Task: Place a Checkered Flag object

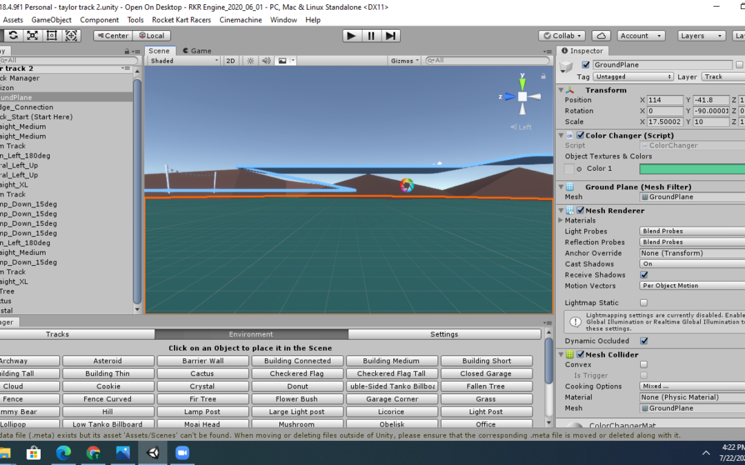Action: pyautogui.click(x=297, y=374)
